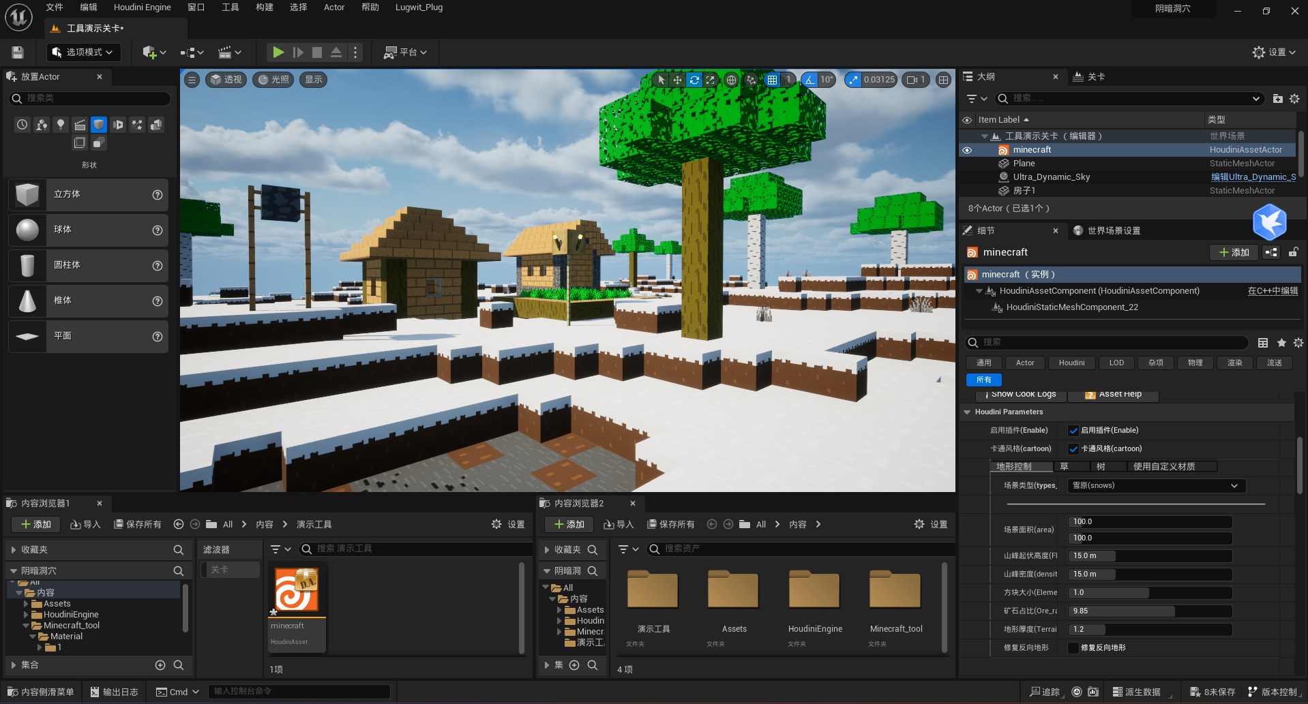1308x704 pixels.
Task: Toggle scale snapping icon
Action: pyautogui.click(x=853, y=80)
